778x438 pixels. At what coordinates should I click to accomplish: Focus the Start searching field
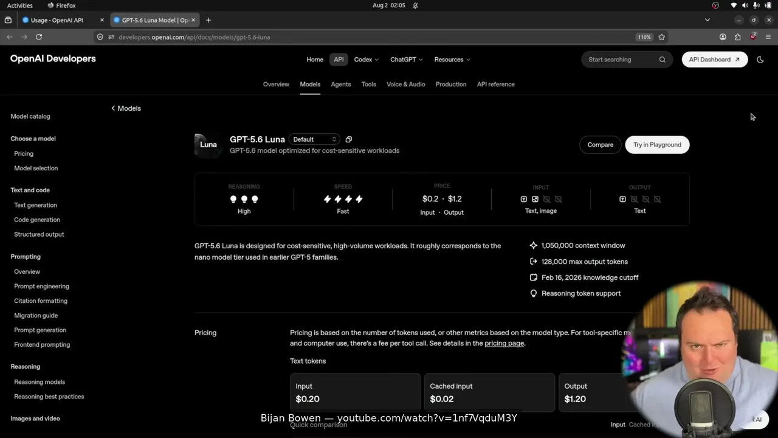point(627,60)
